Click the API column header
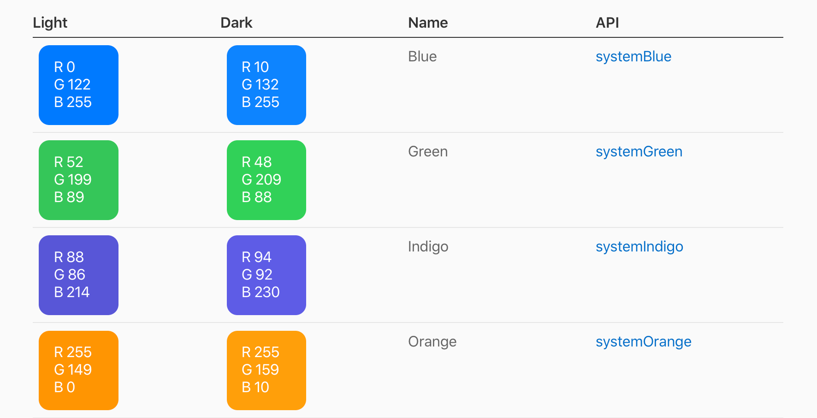Image resolution: width=817 pixels, height=418 pixels. click(607, 23)
